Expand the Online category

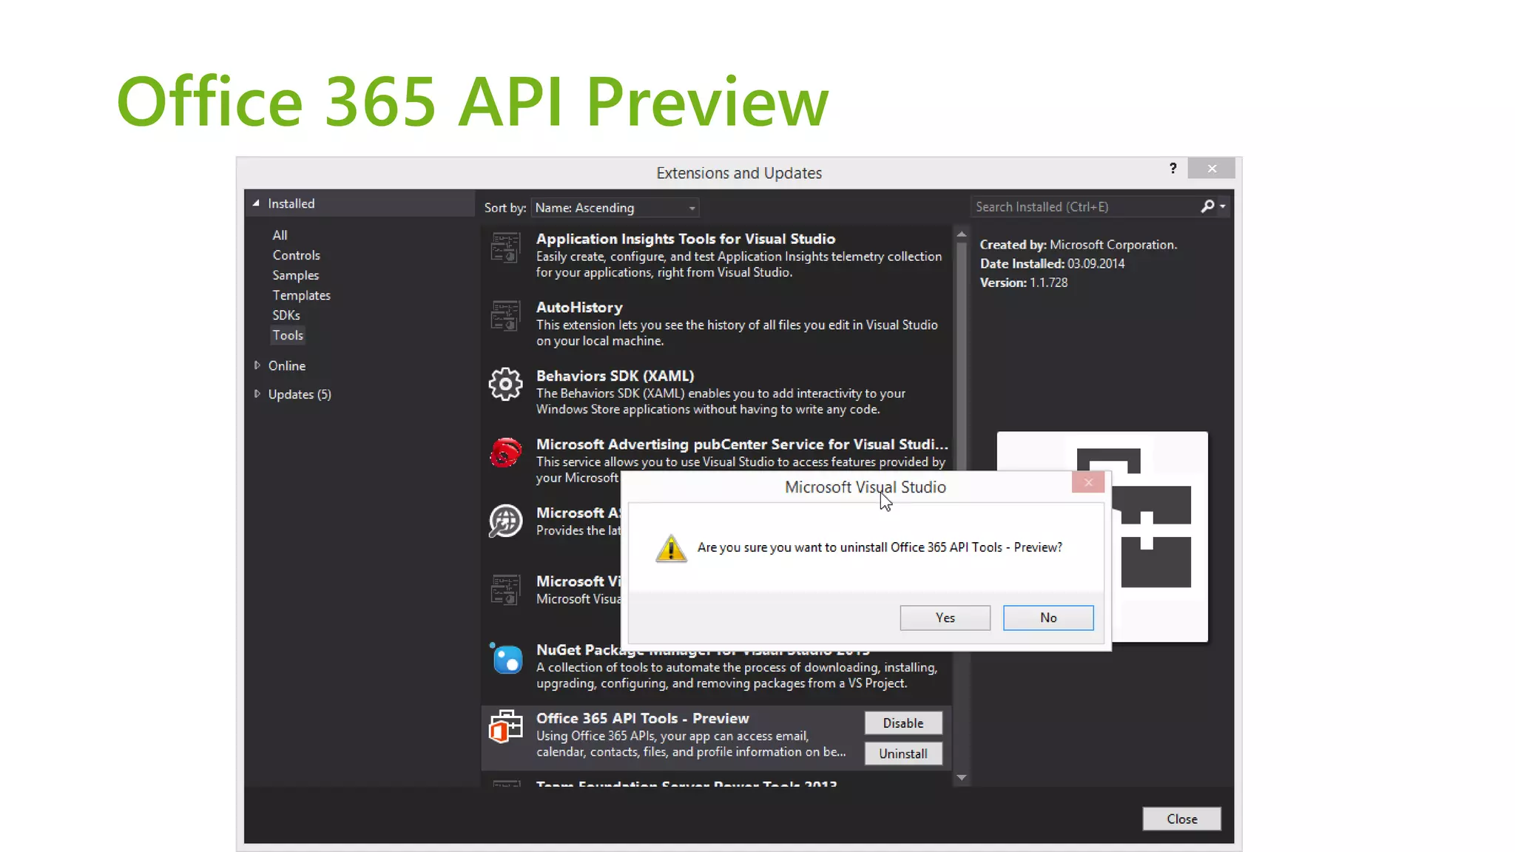(257, 365)
